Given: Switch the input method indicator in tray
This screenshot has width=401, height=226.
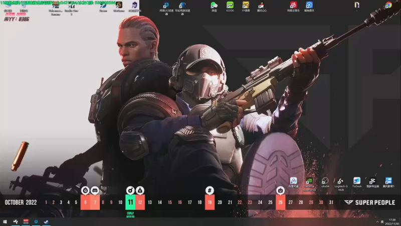Looking at the screenshot, I should (382, 222).
